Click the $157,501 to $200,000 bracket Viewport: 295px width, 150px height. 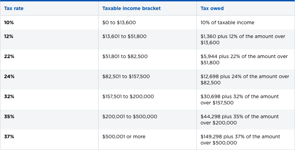coord(128,96)
